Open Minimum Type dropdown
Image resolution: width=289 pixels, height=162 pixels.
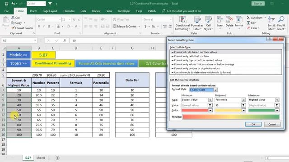pos(210,100)
